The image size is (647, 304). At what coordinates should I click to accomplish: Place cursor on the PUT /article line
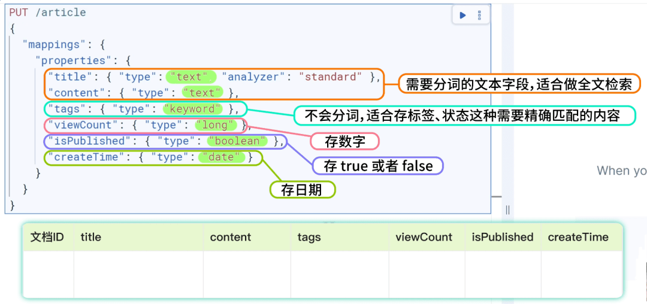point(48,12)
